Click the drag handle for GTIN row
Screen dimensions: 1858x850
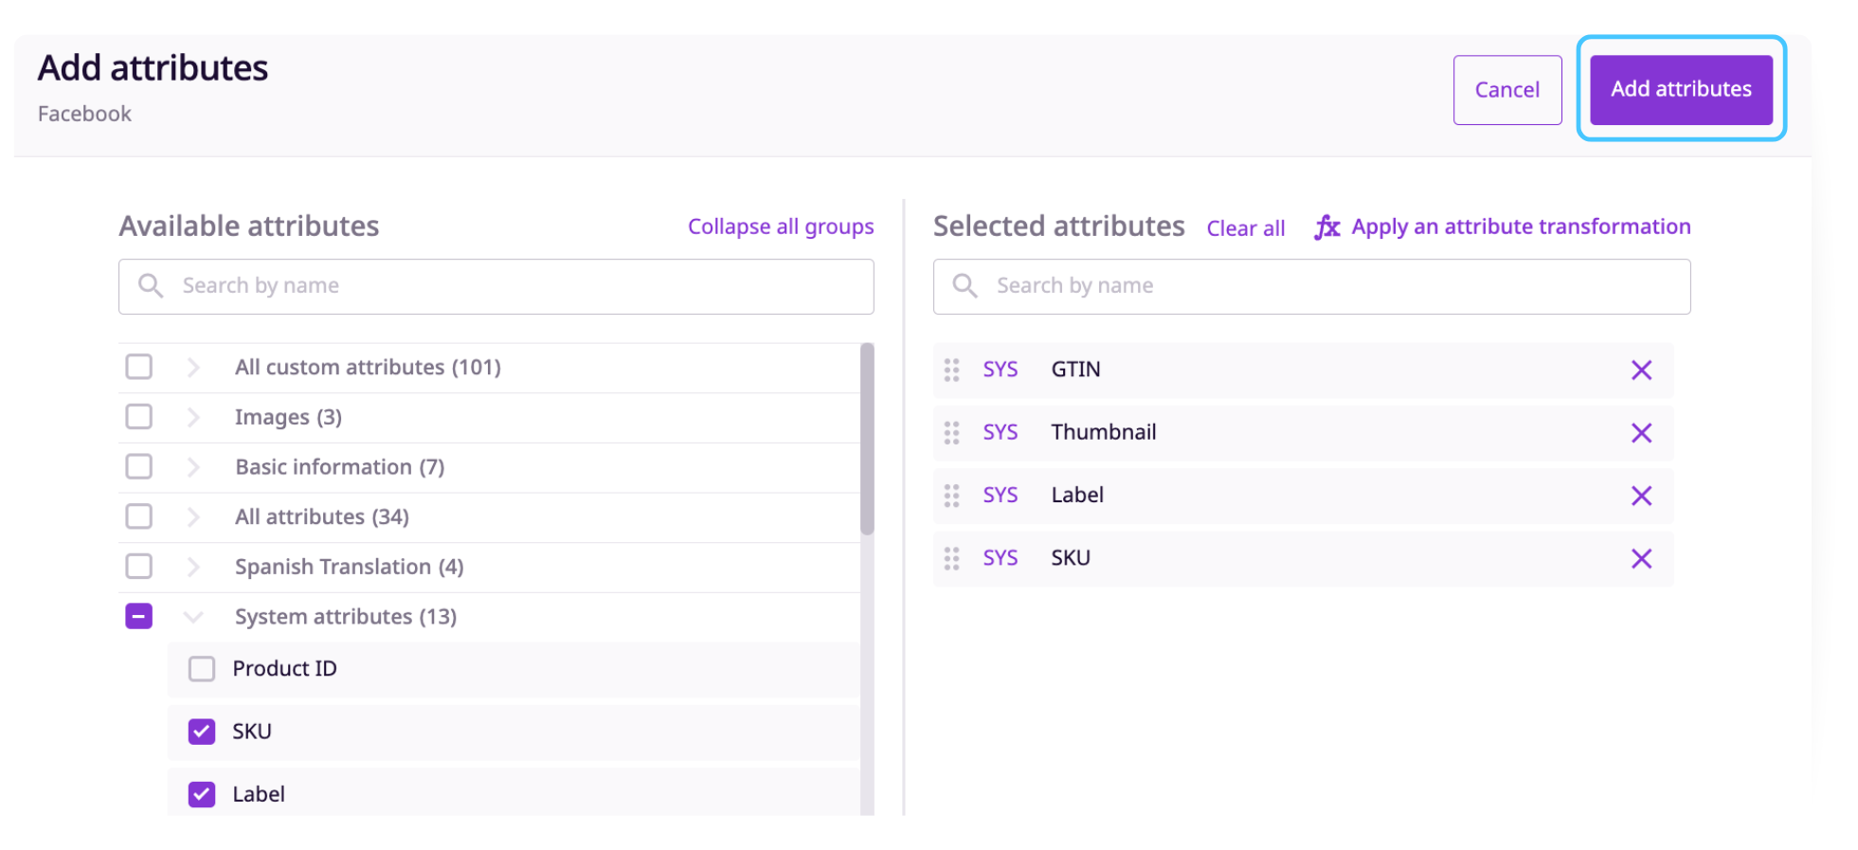(x=951, y=370)
